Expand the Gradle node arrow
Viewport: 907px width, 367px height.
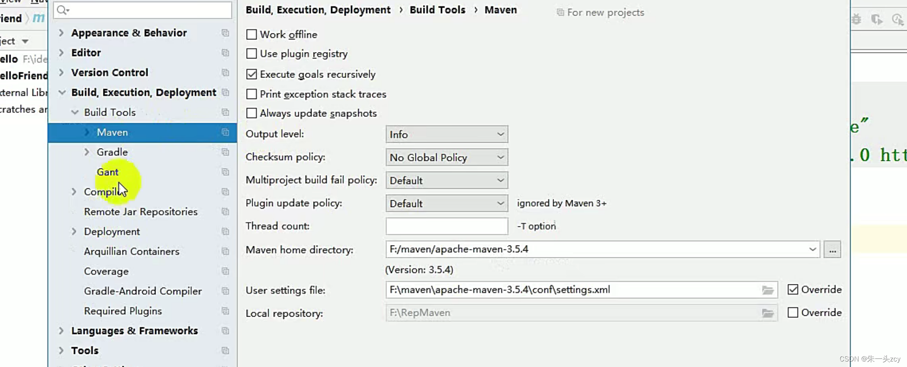click(x=87, y=152)
